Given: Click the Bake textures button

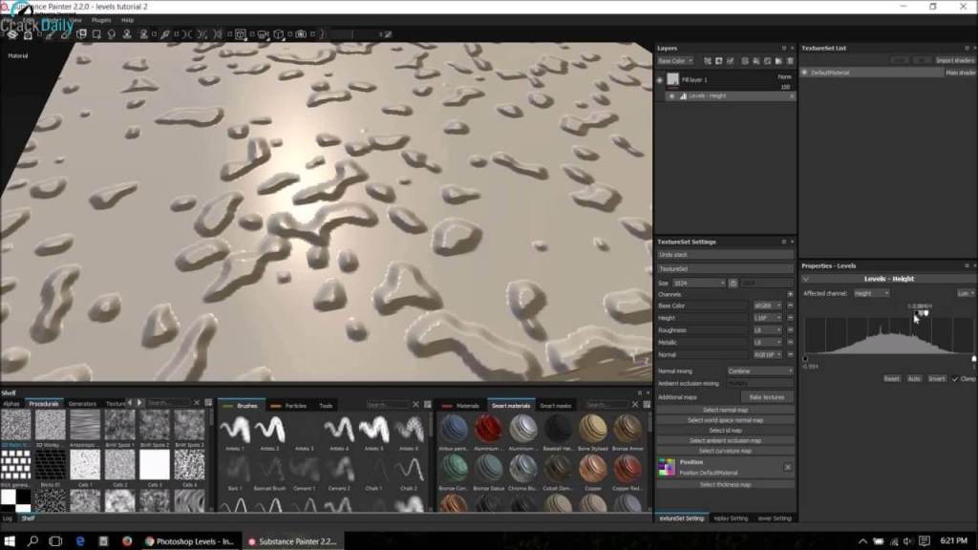Looking at the screenshot, I should (x=767, y=397).
